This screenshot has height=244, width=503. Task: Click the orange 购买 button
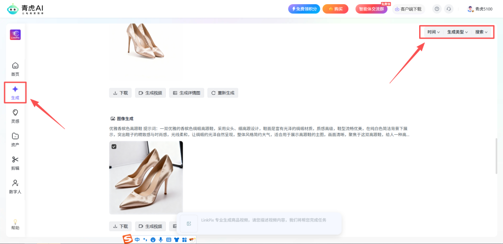point(335,9)
